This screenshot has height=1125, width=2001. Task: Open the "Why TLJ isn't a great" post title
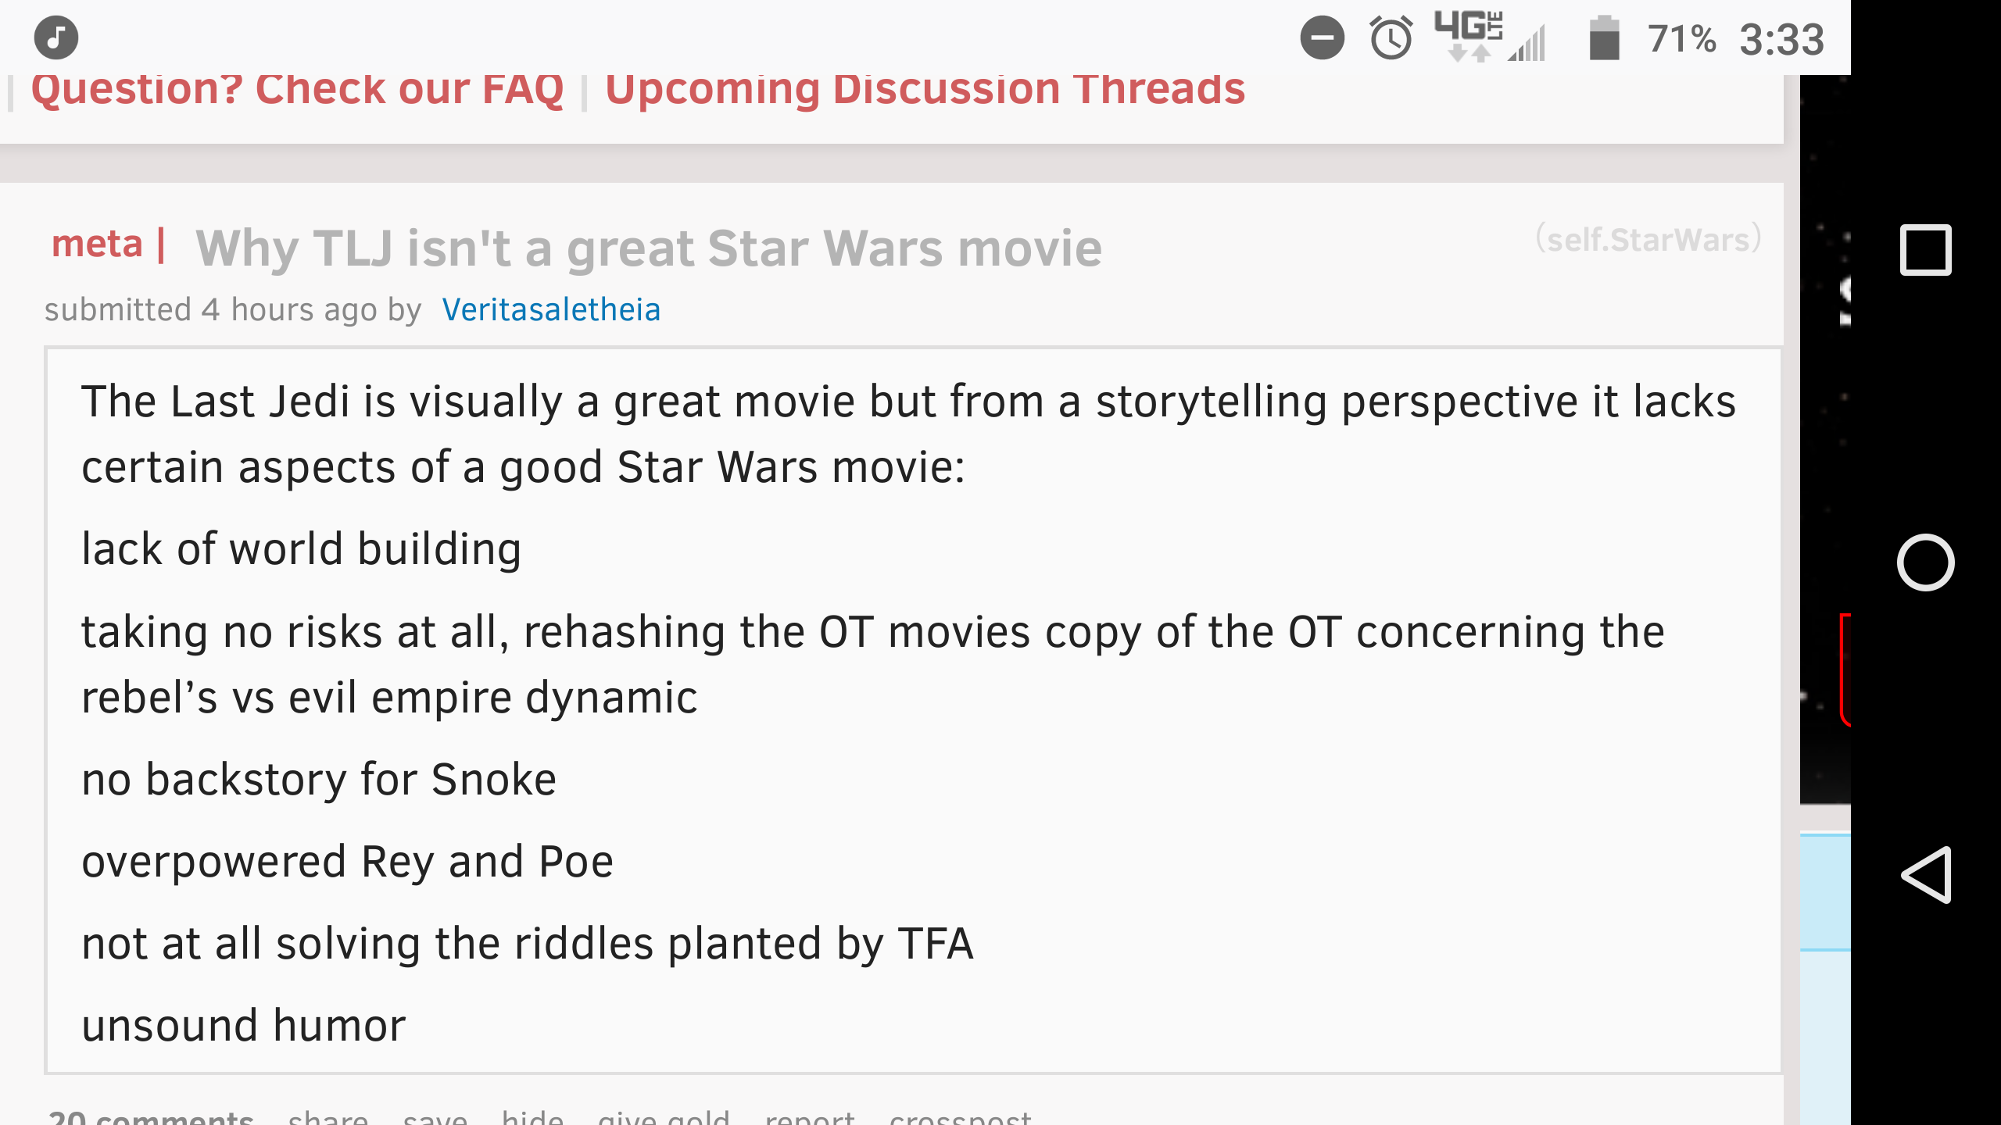click(x=649, y=248)
